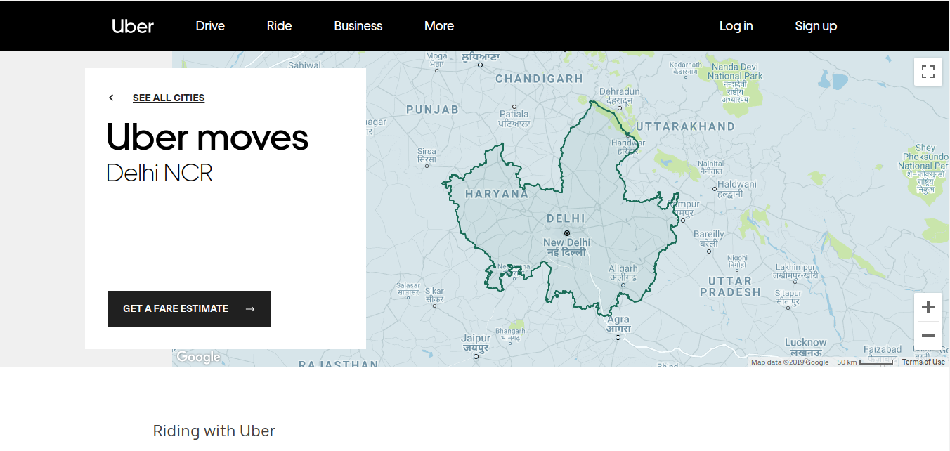Image resolution: width=950 pixels, height=451 pixels.
Task: Click the Sikar label on map
Action: point(434,295)
